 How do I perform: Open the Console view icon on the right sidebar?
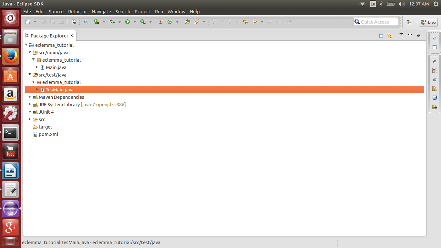[x=435, y=98]
